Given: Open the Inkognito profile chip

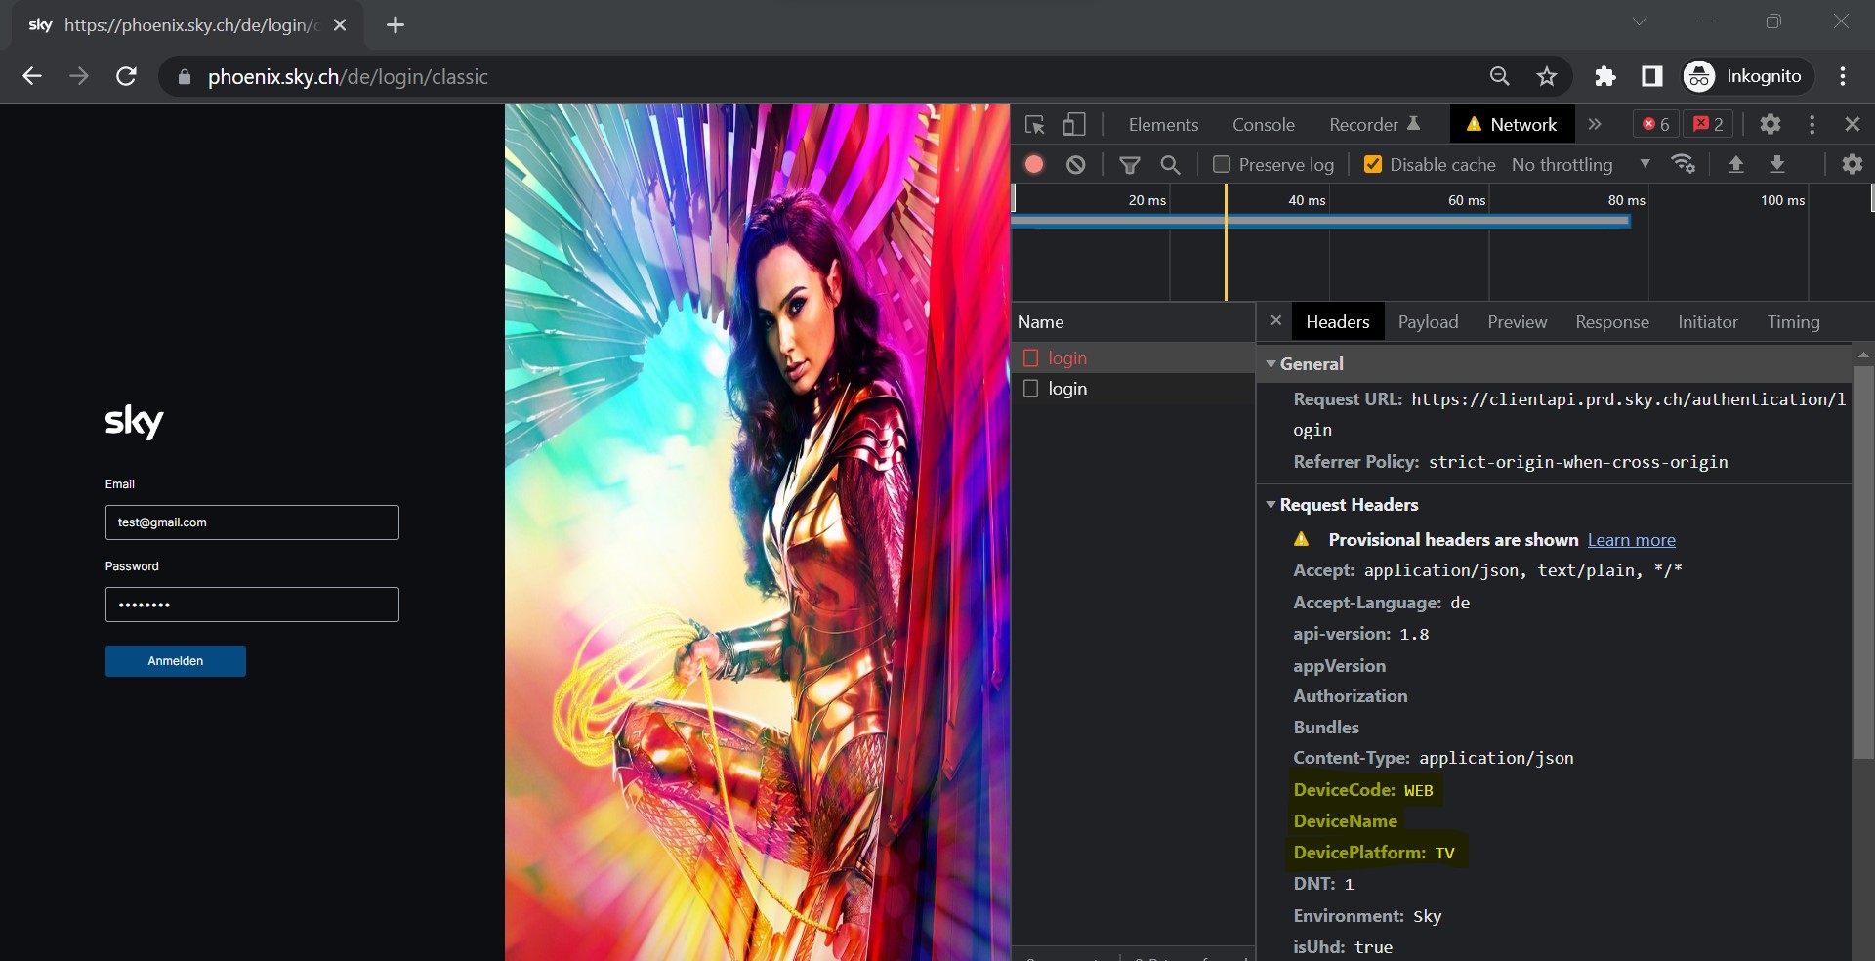Looking at the screenshot, I should [1747, 76].
